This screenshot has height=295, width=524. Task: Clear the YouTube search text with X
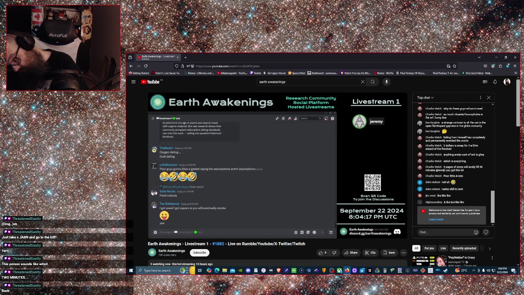click(x=362, y=82)
